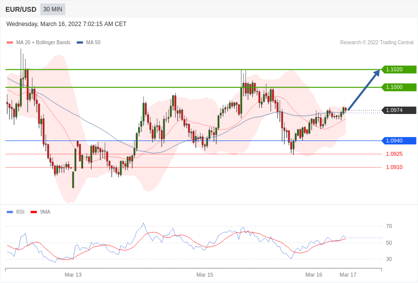Click the Research © 2022 Trading Central credit
The image size is (418, 283).
[377, 42]
